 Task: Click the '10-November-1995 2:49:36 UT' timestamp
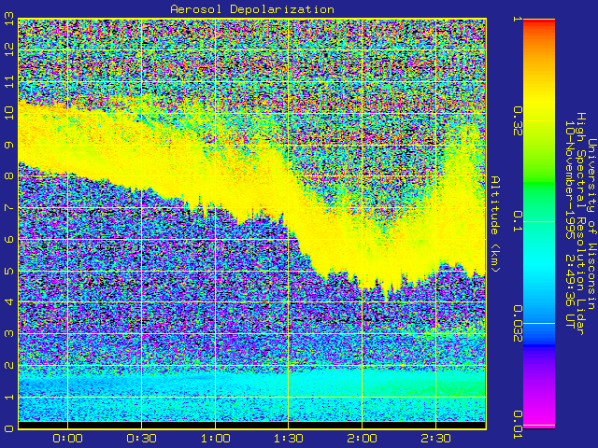(569, 224)
